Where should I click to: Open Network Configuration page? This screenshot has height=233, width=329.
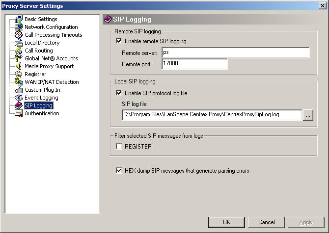(51, 27)
